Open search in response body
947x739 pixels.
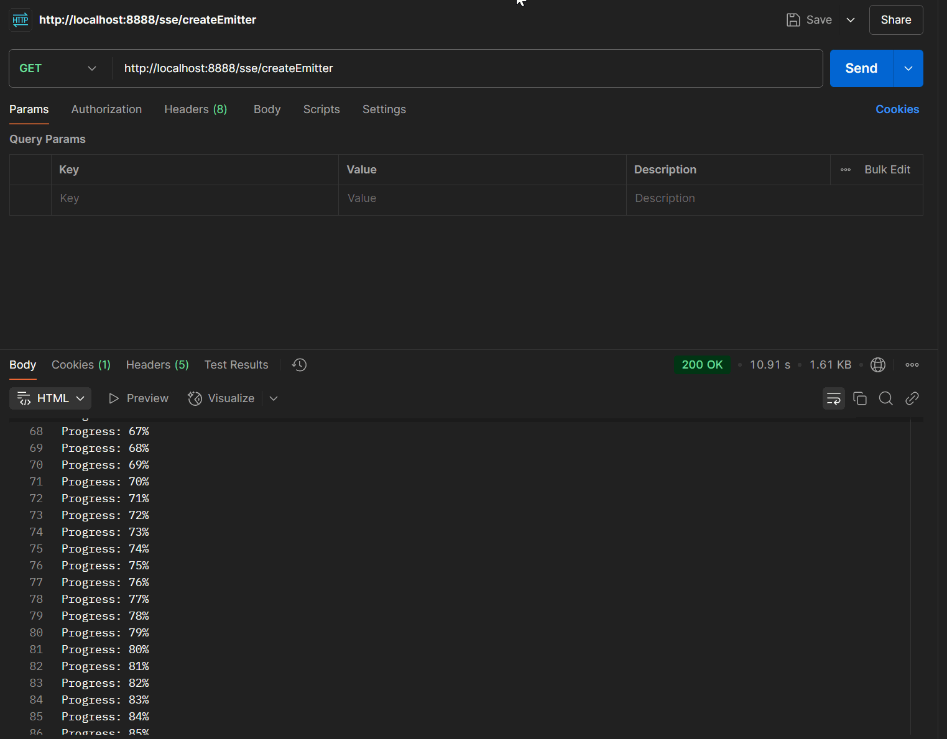(885, 398)
